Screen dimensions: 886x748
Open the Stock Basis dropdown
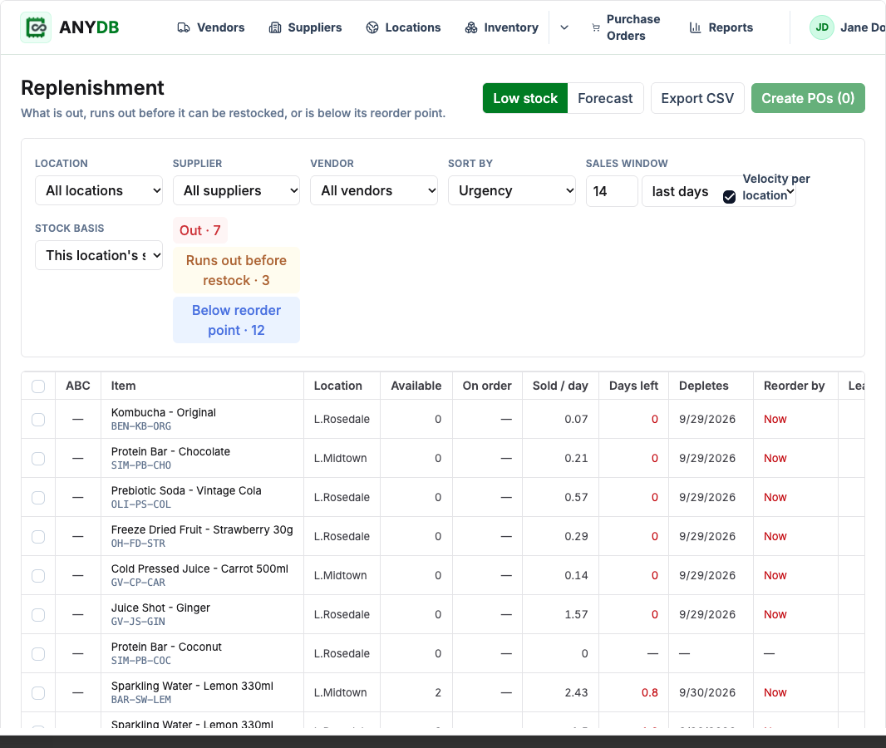click(99, 255)
